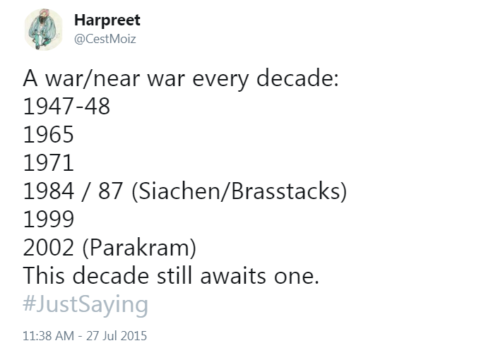Open the Harpreet display name link
498x348 pixels.
point(107,20)
